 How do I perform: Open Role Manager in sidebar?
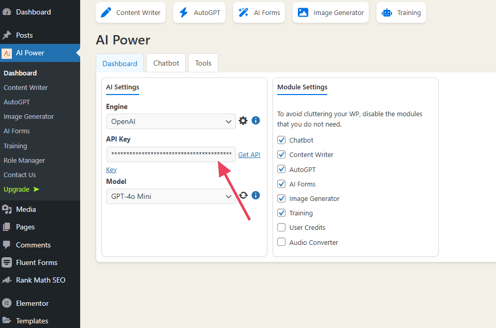24,161
